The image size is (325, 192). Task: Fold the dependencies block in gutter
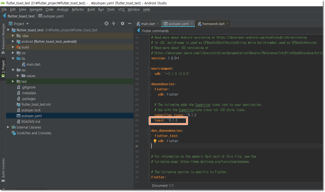(149, 84)
